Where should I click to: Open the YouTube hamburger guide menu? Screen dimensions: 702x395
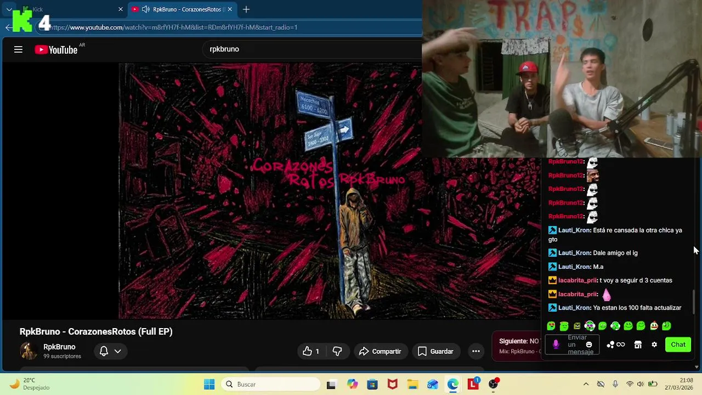point(18,49)
